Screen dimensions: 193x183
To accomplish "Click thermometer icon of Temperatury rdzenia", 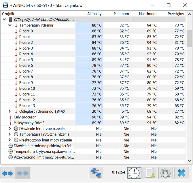I will click(x=16, y=25).
